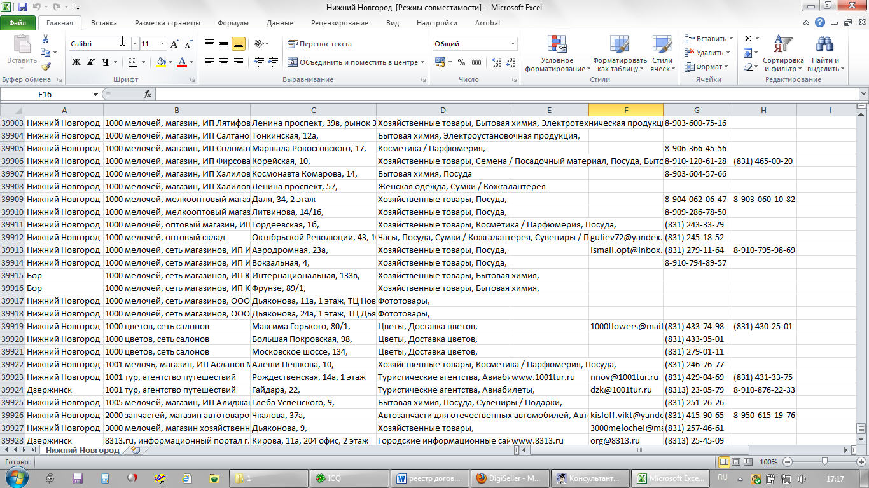Align text left
This screenshot has height=488, width=869.
click(x=209, y=62)
